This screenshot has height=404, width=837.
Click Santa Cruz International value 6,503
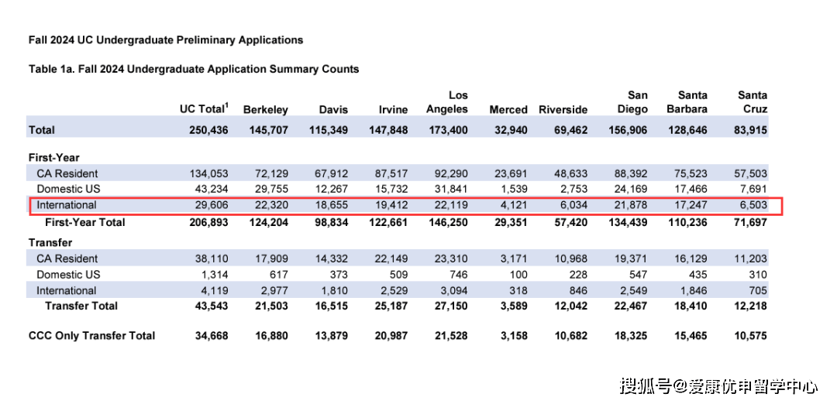tap(755, 204)
